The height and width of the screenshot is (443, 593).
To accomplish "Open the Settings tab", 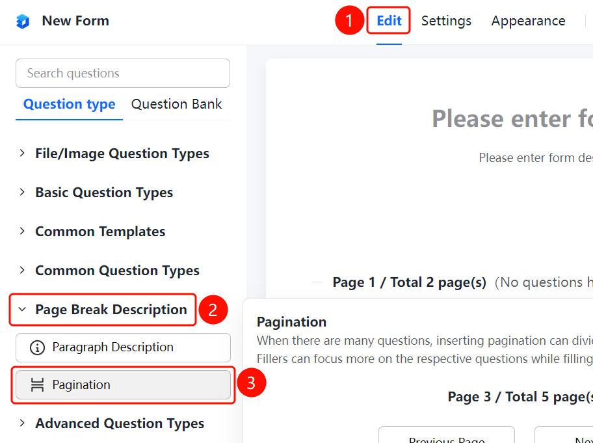I will (x=446, y=21).
